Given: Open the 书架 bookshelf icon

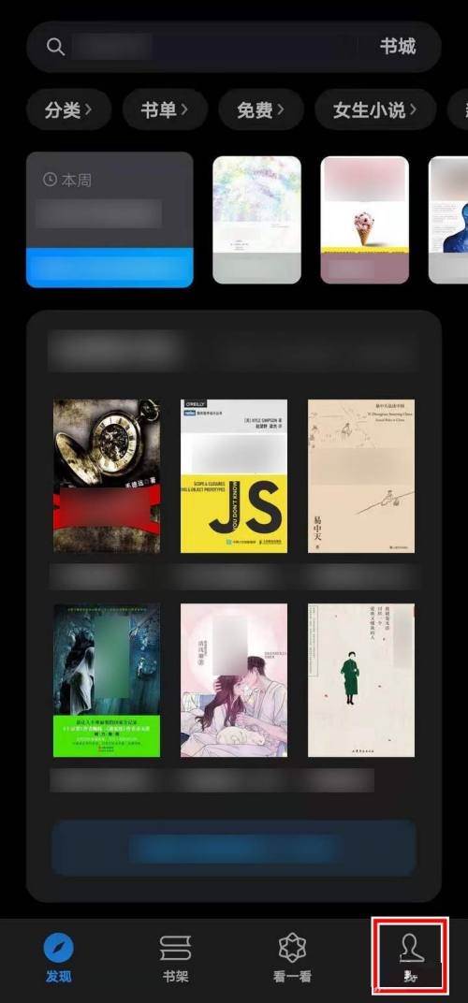Looking at the screenshot, I should (x=175, y=948).
